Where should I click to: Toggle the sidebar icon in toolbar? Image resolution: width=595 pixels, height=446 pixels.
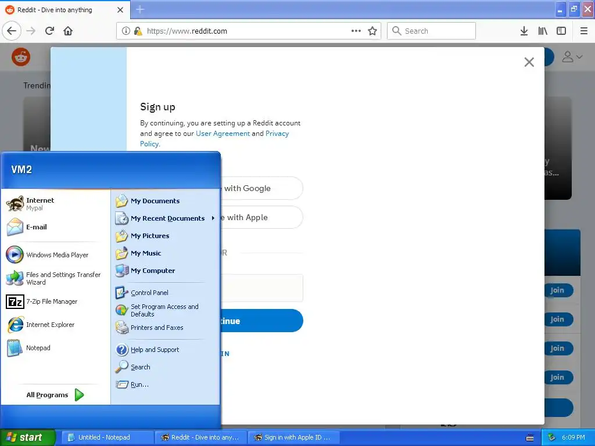(561, 31)
